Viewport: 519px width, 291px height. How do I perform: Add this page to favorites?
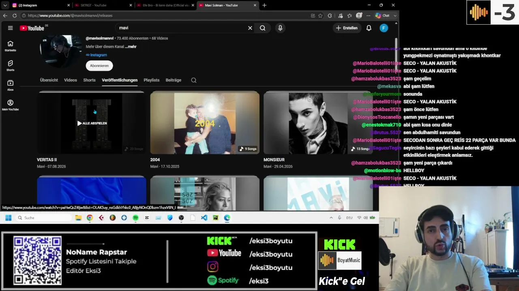tap(320, 15)
